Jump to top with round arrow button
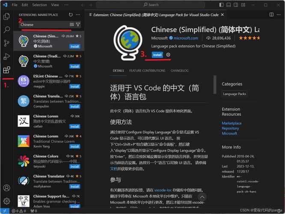The image size is (285, 214). [202, 197]
